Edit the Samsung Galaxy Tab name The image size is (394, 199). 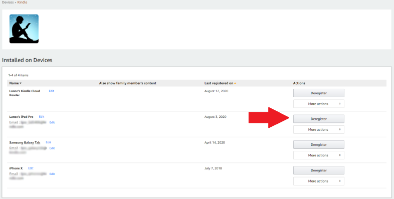tap(48, 142)
